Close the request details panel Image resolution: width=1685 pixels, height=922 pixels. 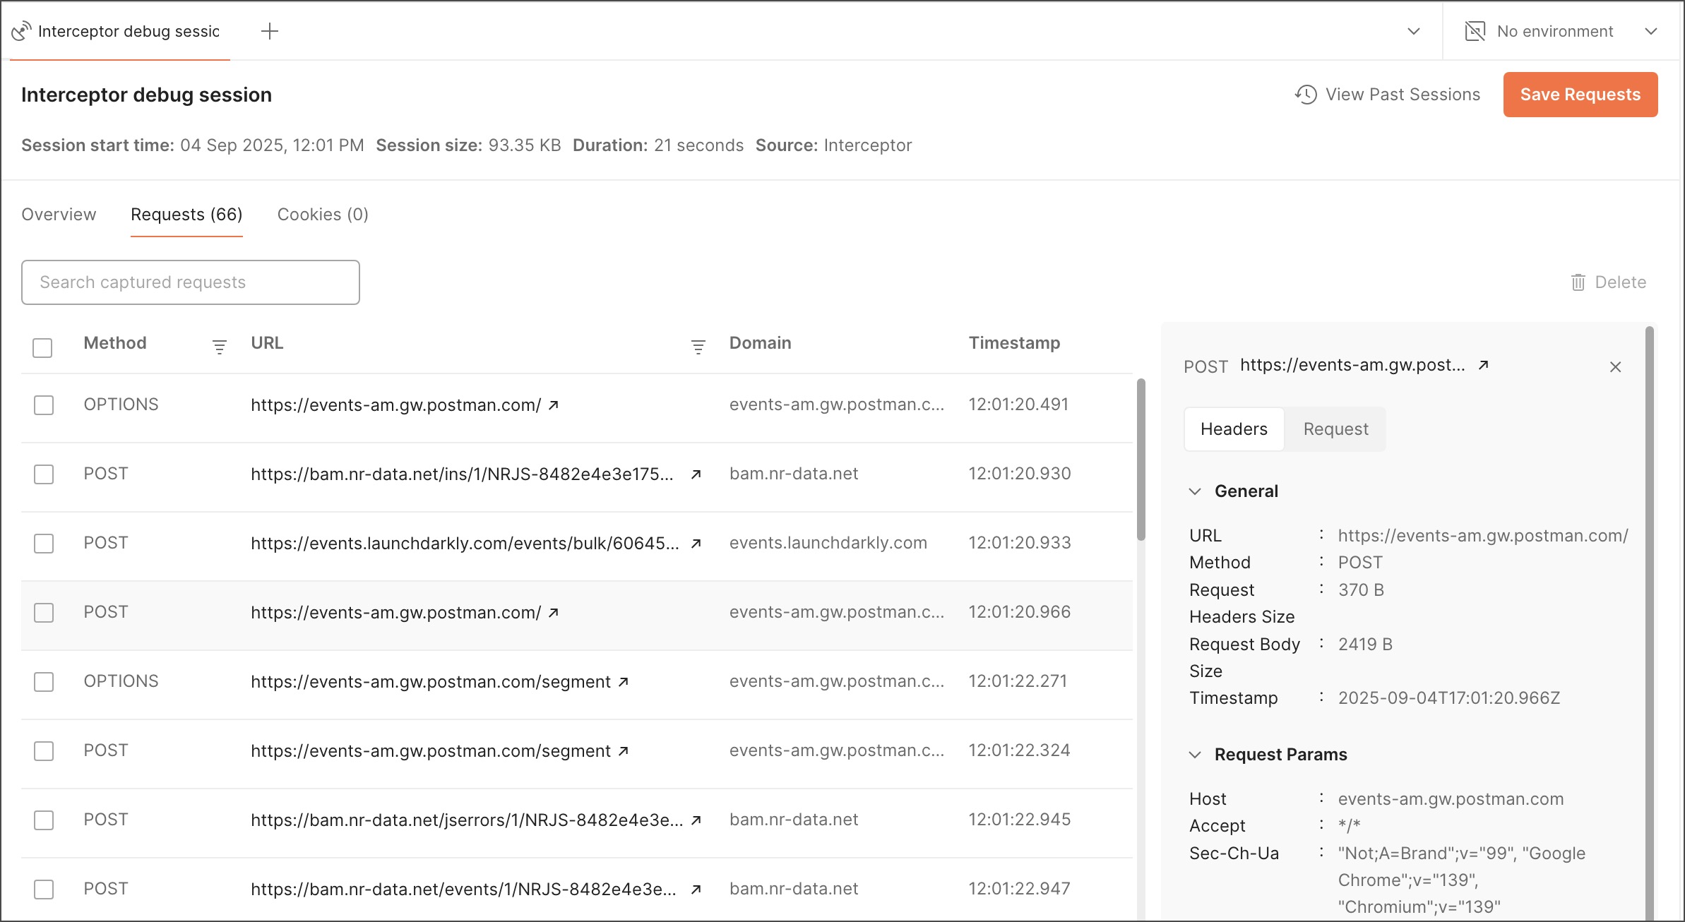click(x=1615, y=367)
